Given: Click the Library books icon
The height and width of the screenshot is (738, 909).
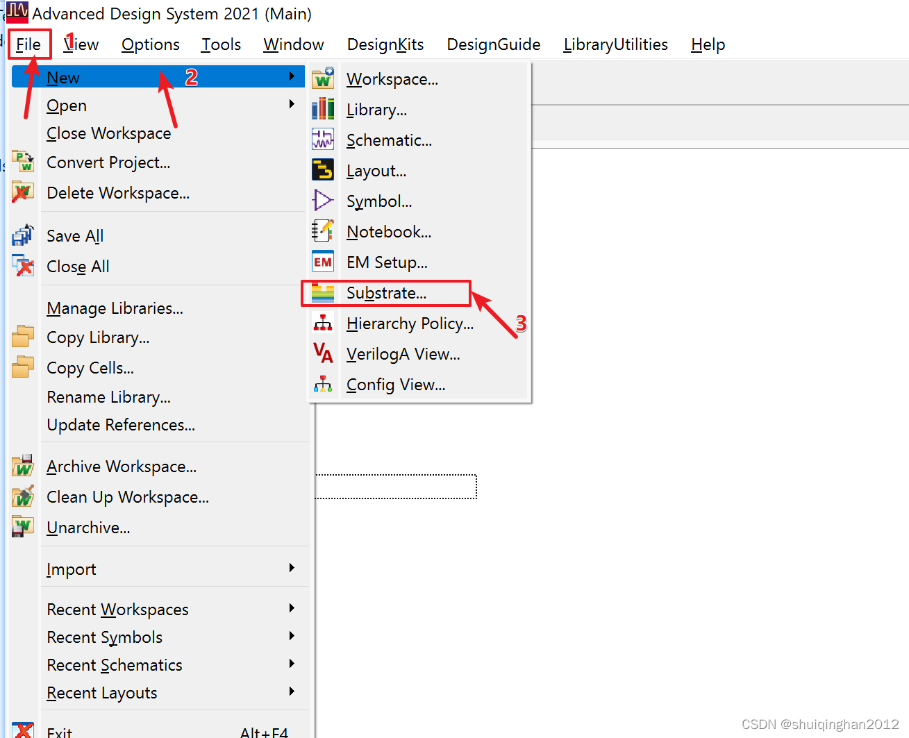Looking at the screenshot, I should [x=323, y=109].
